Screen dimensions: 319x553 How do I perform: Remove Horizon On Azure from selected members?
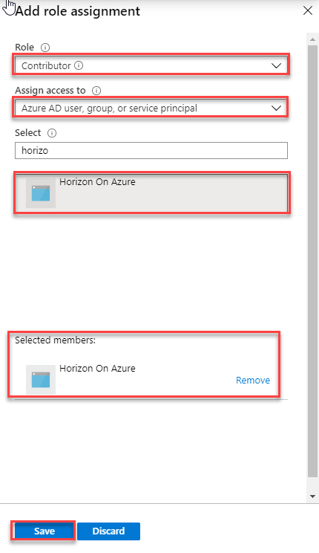[253, 381]
